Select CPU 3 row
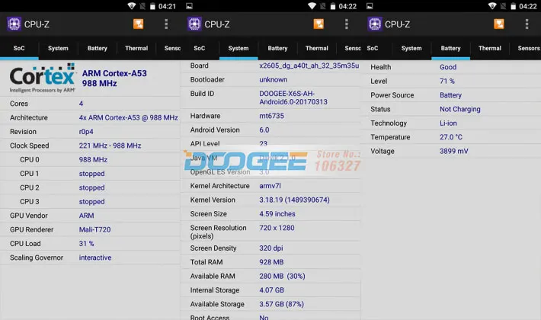 [90, 202]
